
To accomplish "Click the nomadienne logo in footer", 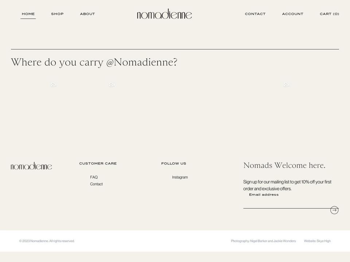I will 31,166.
